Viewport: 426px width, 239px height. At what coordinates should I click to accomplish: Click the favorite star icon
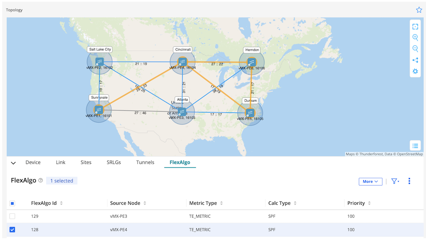click(x=419, y=10)
